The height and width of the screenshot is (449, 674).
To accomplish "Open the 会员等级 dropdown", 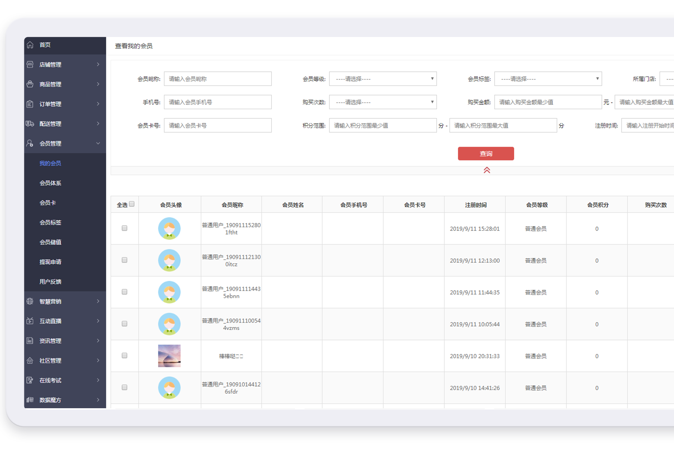I will coord(383,79).
